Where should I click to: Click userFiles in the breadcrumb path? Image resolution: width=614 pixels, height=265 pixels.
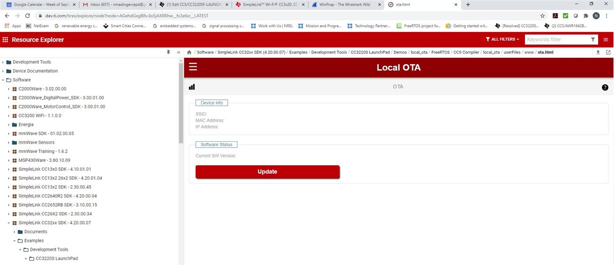click(x=511, y=52)
